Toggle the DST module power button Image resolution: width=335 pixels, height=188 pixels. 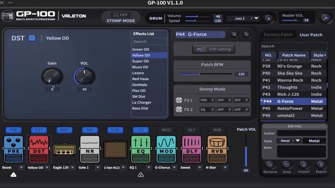[32, 38]
